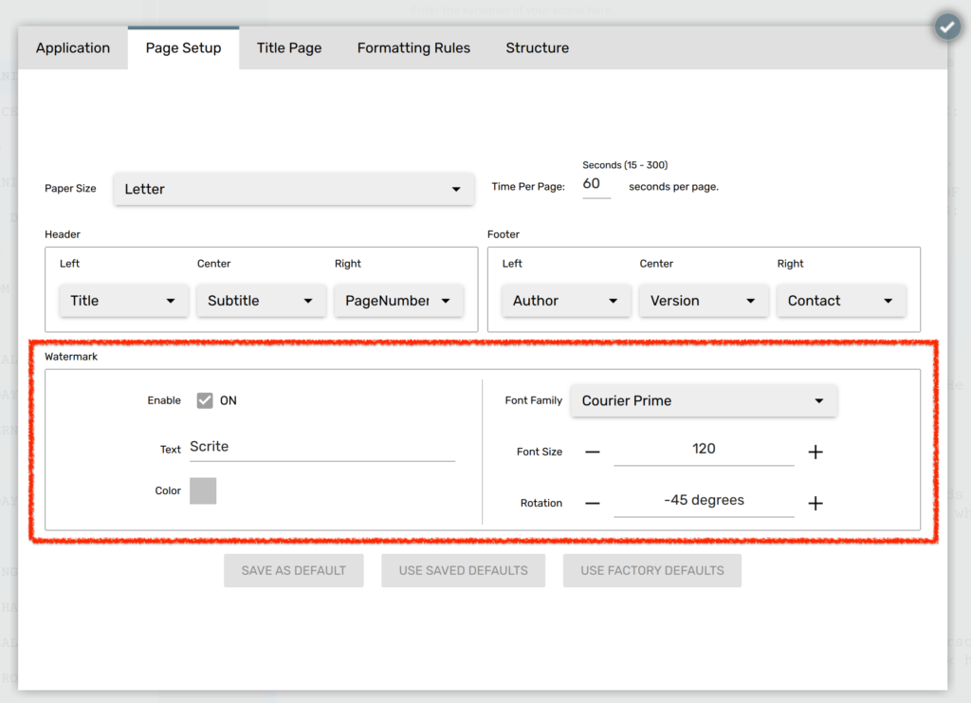The image size is (971, 703).
Task: Click the SAVE AS DEFAULT button
Action: pyautogui.click(x=293, y=570)
